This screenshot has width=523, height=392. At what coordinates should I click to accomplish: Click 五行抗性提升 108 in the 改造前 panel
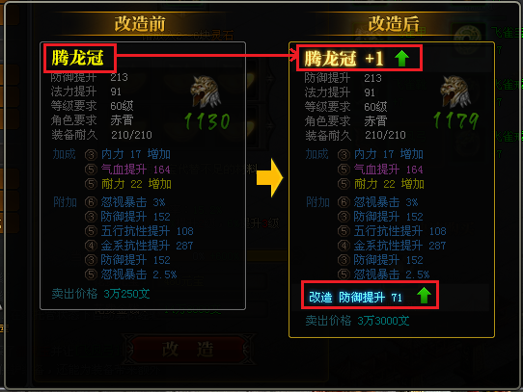[147, 231]
